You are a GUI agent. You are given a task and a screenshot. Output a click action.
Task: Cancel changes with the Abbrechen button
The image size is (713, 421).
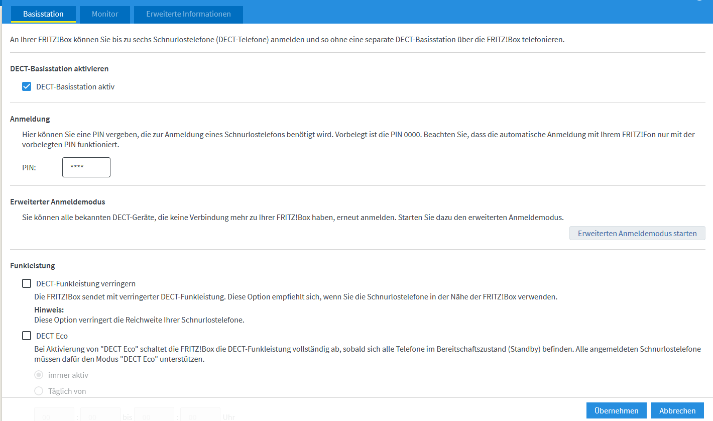click(677, 410)
